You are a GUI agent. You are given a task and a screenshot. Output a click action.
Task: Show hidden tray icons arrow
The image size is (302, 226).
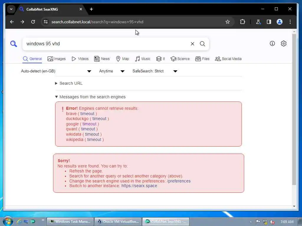pyautogui.click(x=251, y=222)
